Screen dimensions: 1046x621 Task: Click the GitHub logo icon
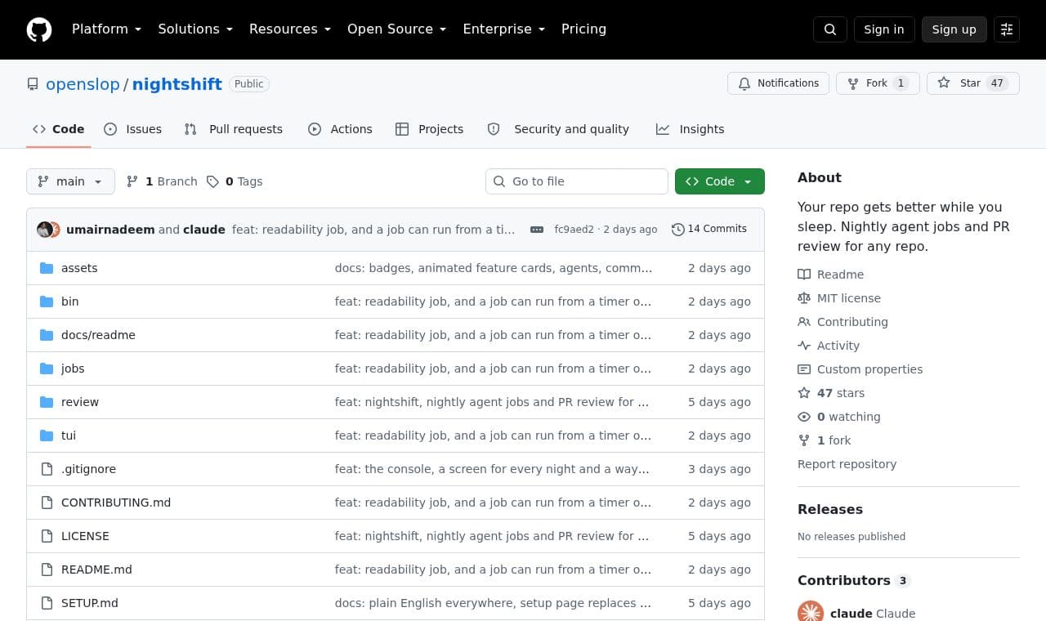39,29
